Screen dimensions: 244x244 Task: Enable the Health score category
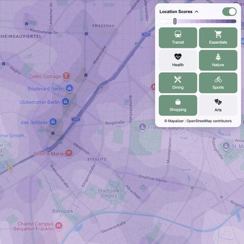[178, 60]
